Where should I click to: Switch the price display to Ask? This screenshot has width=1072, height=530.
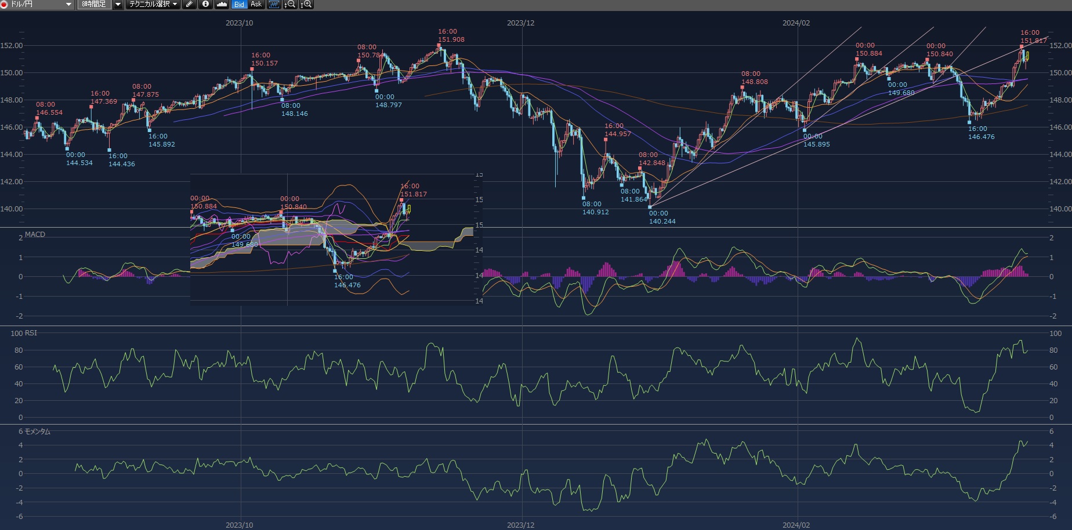[256, 5]
